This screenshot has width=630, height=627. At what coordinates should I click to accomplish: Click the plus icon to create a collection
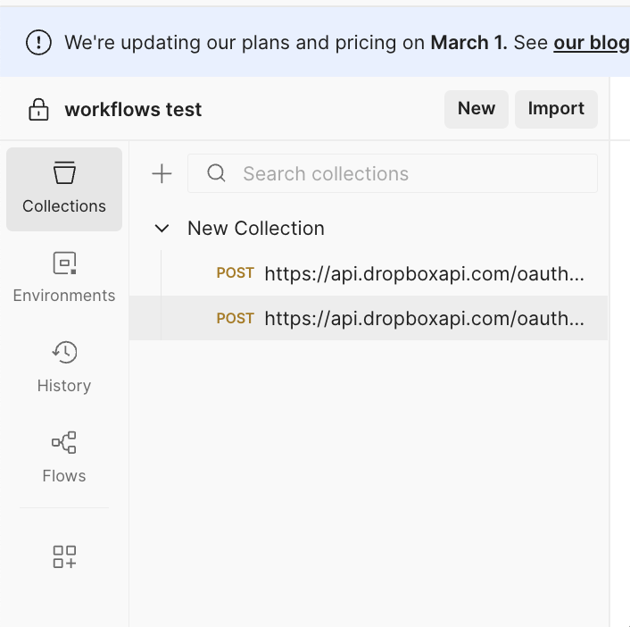[162, 173]
